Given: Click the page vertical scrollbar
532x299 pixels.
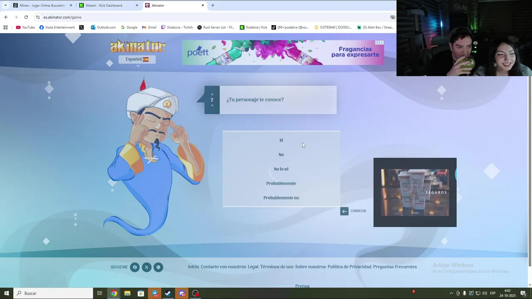Looking at the screenshot, I should click(529, 170).
